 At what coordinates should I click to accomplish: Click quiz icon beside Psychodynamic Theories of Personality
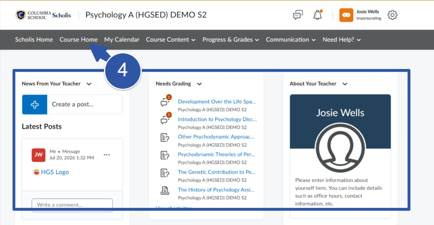[x=165, y=155]
